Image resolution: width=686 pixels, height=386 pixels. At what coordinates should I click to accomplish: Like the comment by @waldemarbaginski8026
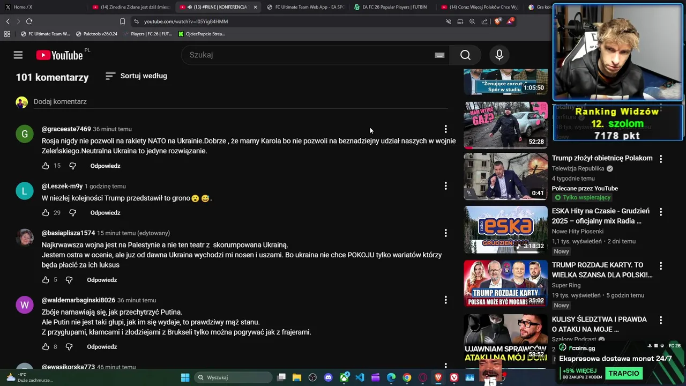[46, 347]
